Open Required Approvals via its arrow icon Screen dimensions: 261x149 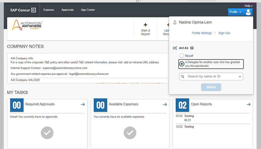pyautogui.click(x=83, y=104)
